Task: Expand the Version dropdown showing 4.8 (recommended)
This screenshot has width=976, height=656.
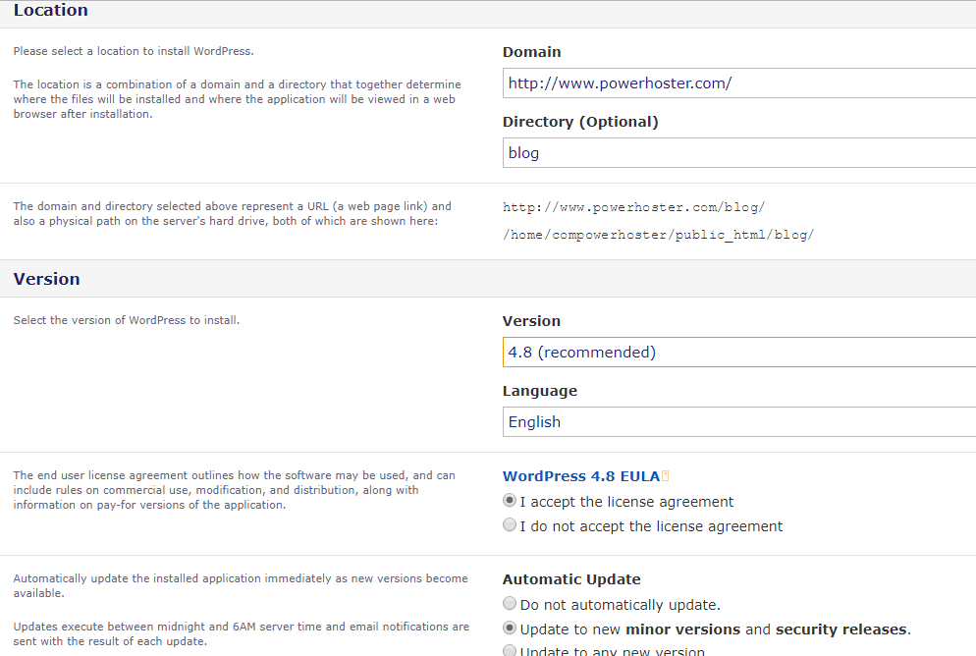Action: [738, 352]
